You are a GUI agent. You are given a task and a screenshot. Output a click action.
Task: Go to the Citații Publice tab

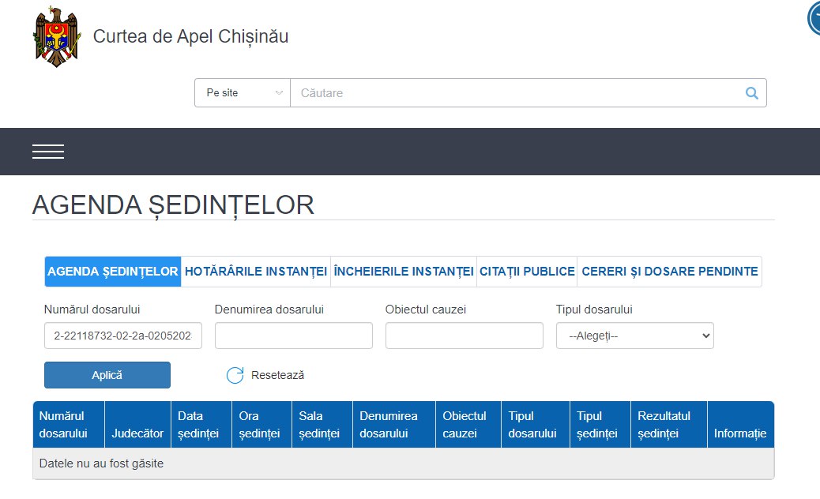click(527, 272)
